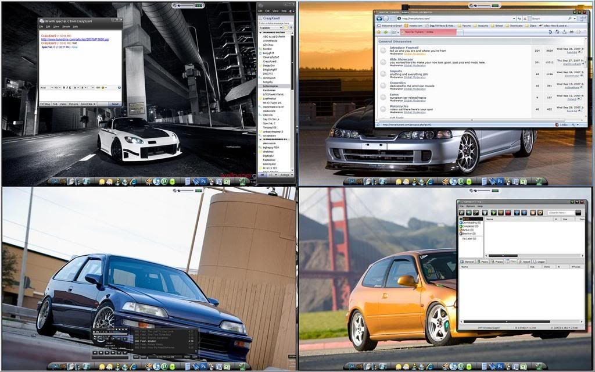The height and width of the screenshot is (372, 595).
Task: Open uTorrent preferences gear icon
Action: tap(540, 213)
